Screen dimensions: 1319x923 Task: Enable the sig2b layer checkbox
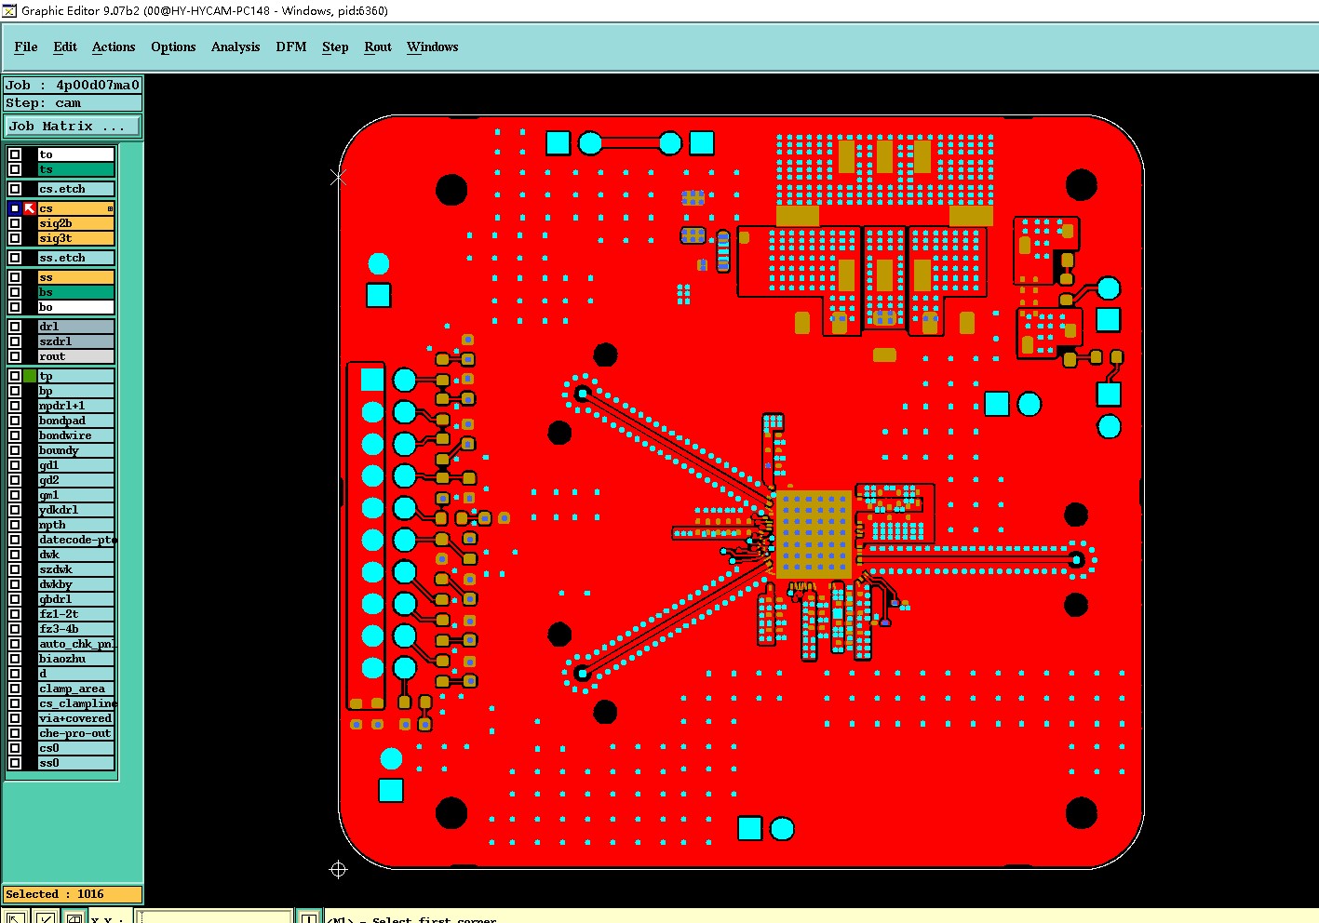pos(15,223)
